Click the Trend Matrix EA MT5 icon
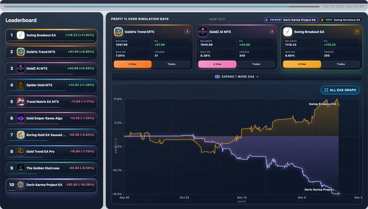Viewport: 368px width, 209px height. (x=21, y=102)
